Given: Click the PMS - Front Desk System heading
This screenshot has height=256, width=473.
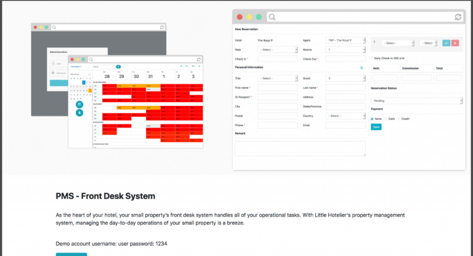Looking at the screenshot, I should click(105, 196).
